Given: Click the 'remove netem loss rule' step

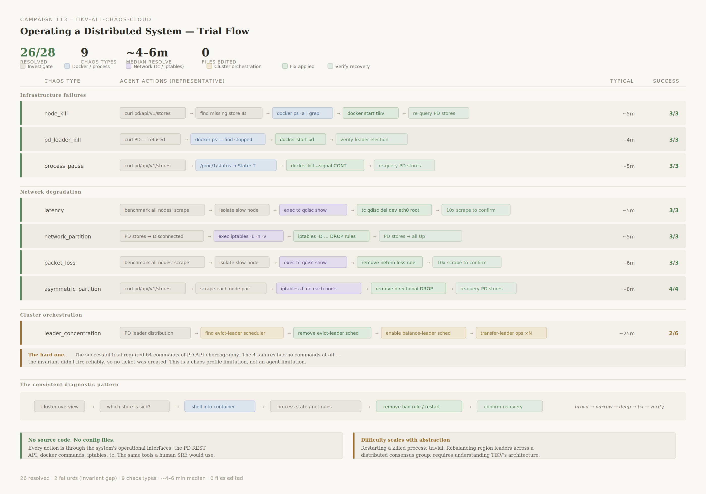Looking at the screenshot, I should pyautogui.click(x=389, y=262).
